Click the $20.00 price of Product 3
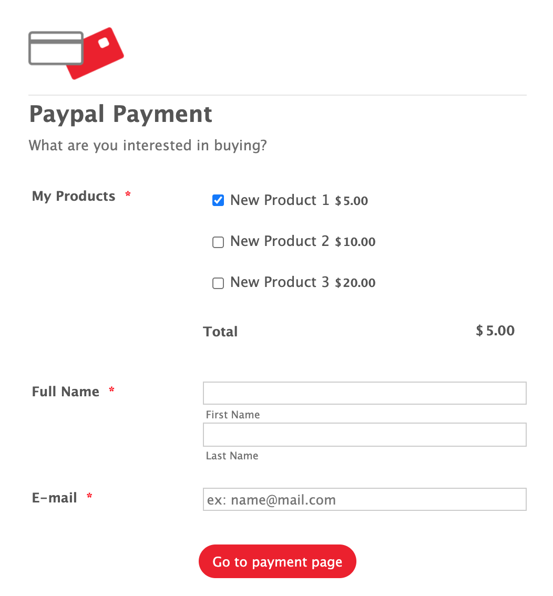Screen dimensions: 553x596 pos(355,283)
